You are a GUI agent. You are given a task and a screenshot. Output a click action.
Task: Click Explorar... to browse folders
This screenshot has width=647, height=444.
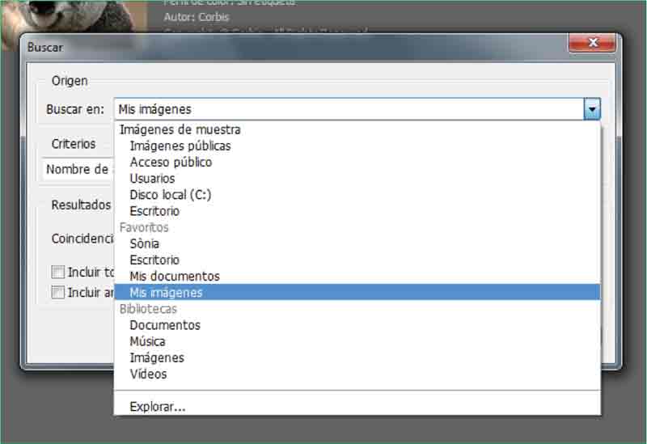pos(157,407)
